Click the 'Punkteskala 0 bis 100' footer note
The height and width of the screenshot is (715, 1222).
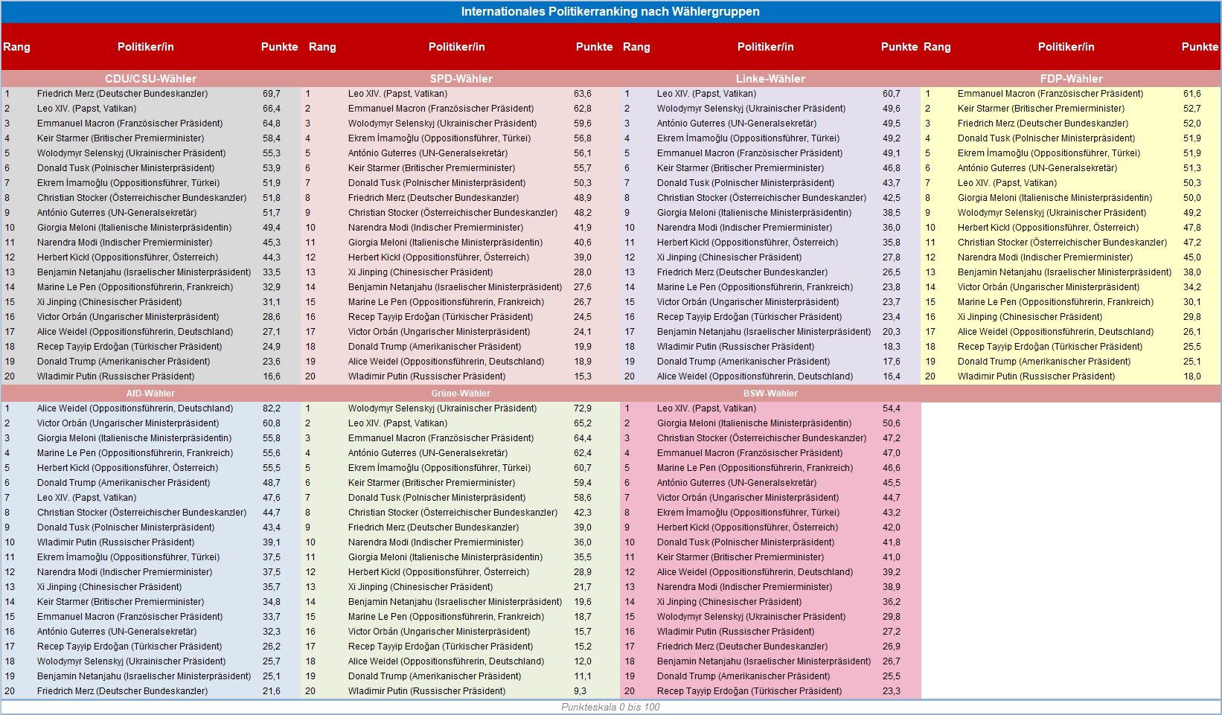(x=610, y=707)
